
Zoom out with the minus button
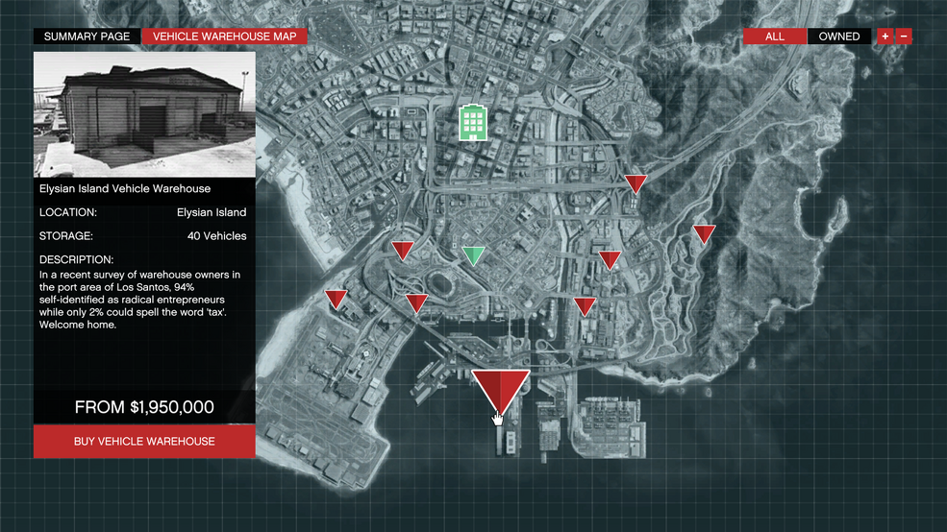click(x=904, y=36)
